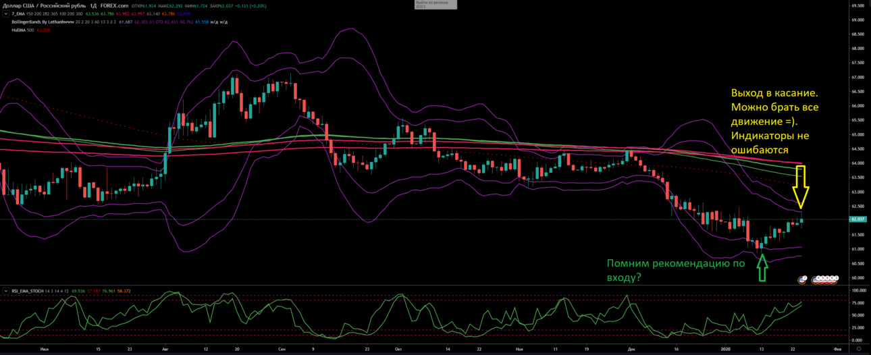871x355 pixels.
Task: Click the current price label 62.037
Action: pyautogui.click(x=859, y=219)
